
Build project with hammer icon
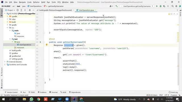pos(116,6)
